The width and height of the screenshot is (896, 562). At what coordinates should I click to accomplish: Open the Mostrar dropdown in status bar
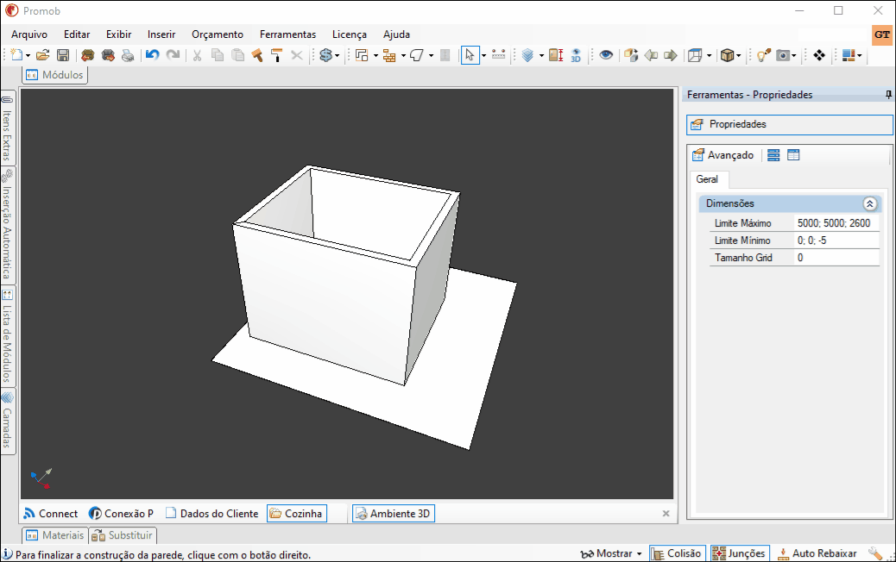tap(611, 553)
